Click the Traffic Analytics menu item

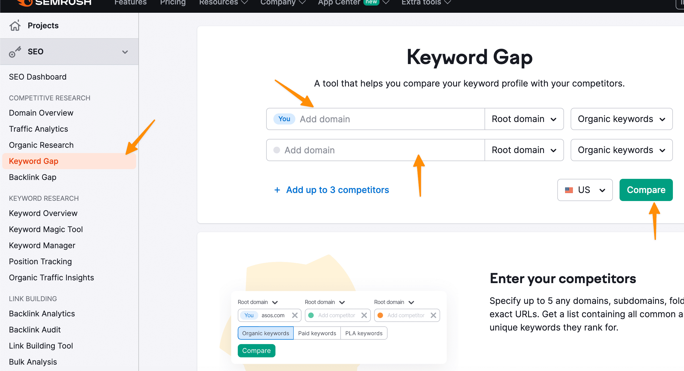(38, 129)
